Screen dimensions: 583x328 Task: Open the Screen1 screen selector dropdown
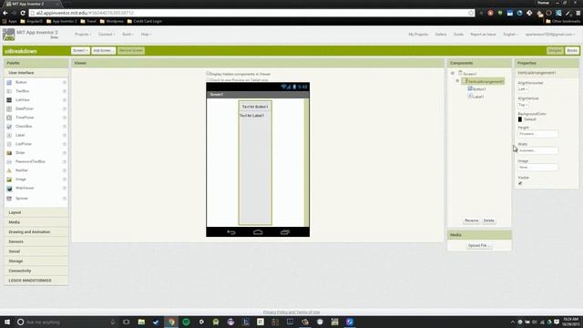(x=80, y=51)
